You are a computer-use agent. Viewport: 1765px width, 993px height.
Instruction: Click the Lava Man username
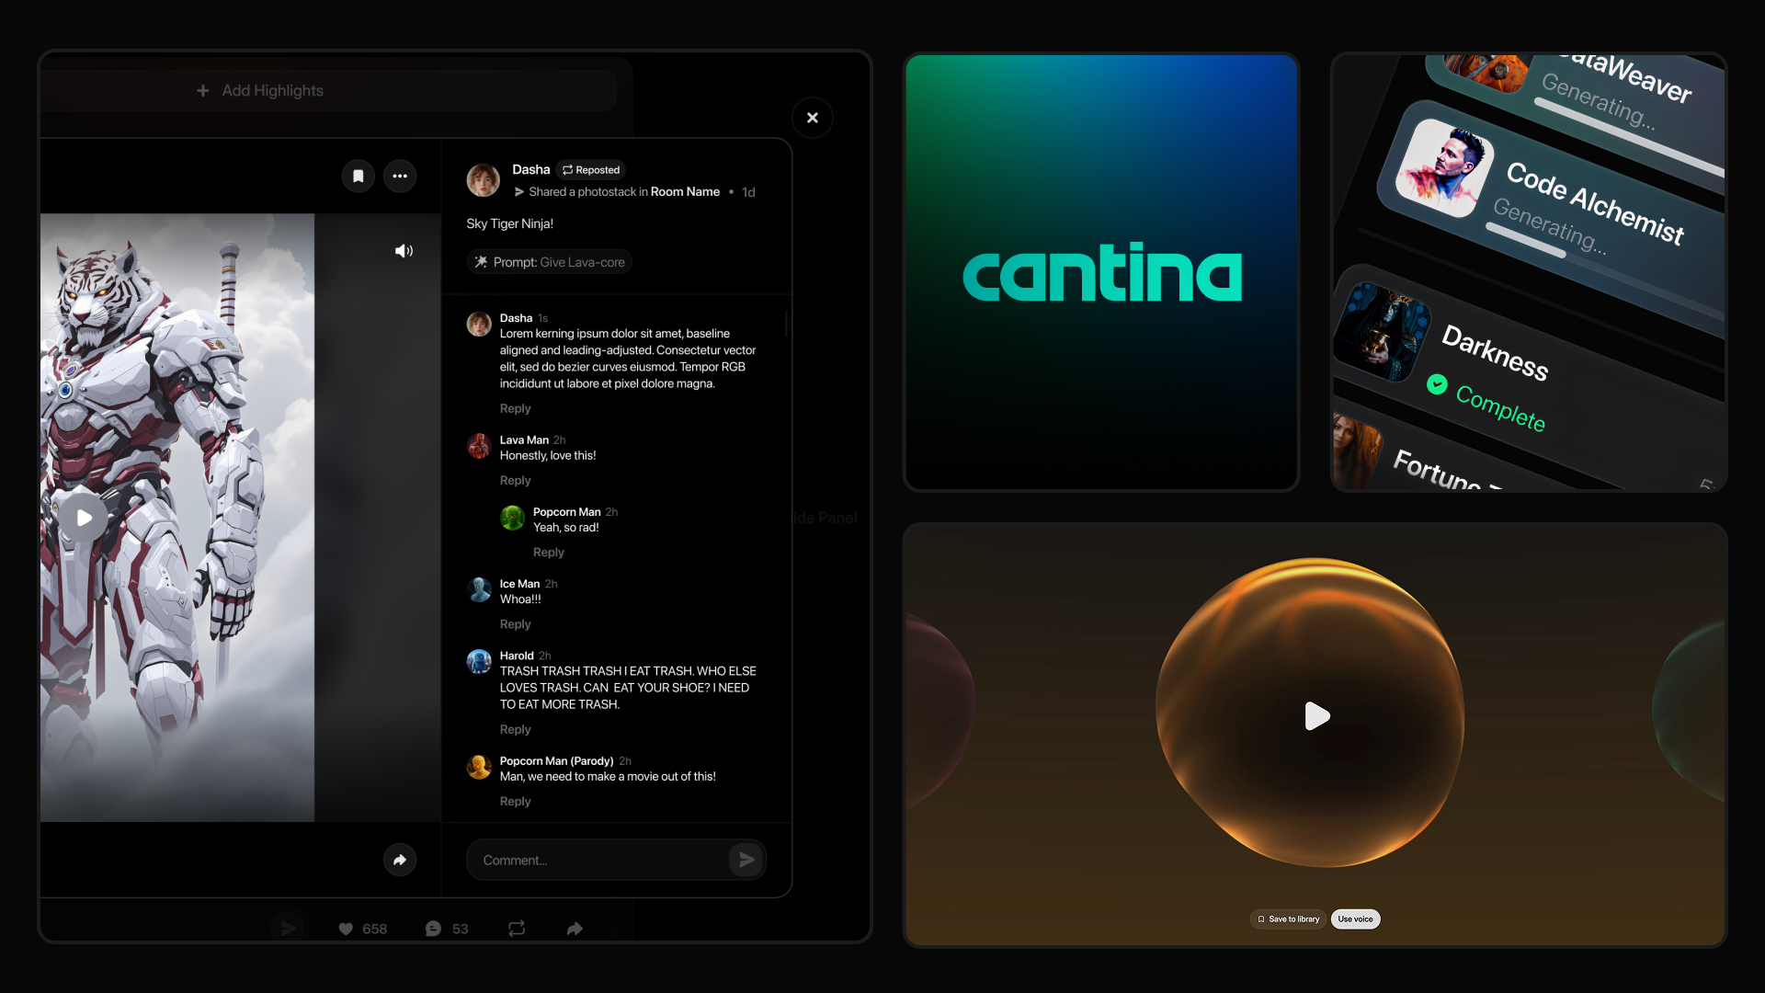[524, 439]
